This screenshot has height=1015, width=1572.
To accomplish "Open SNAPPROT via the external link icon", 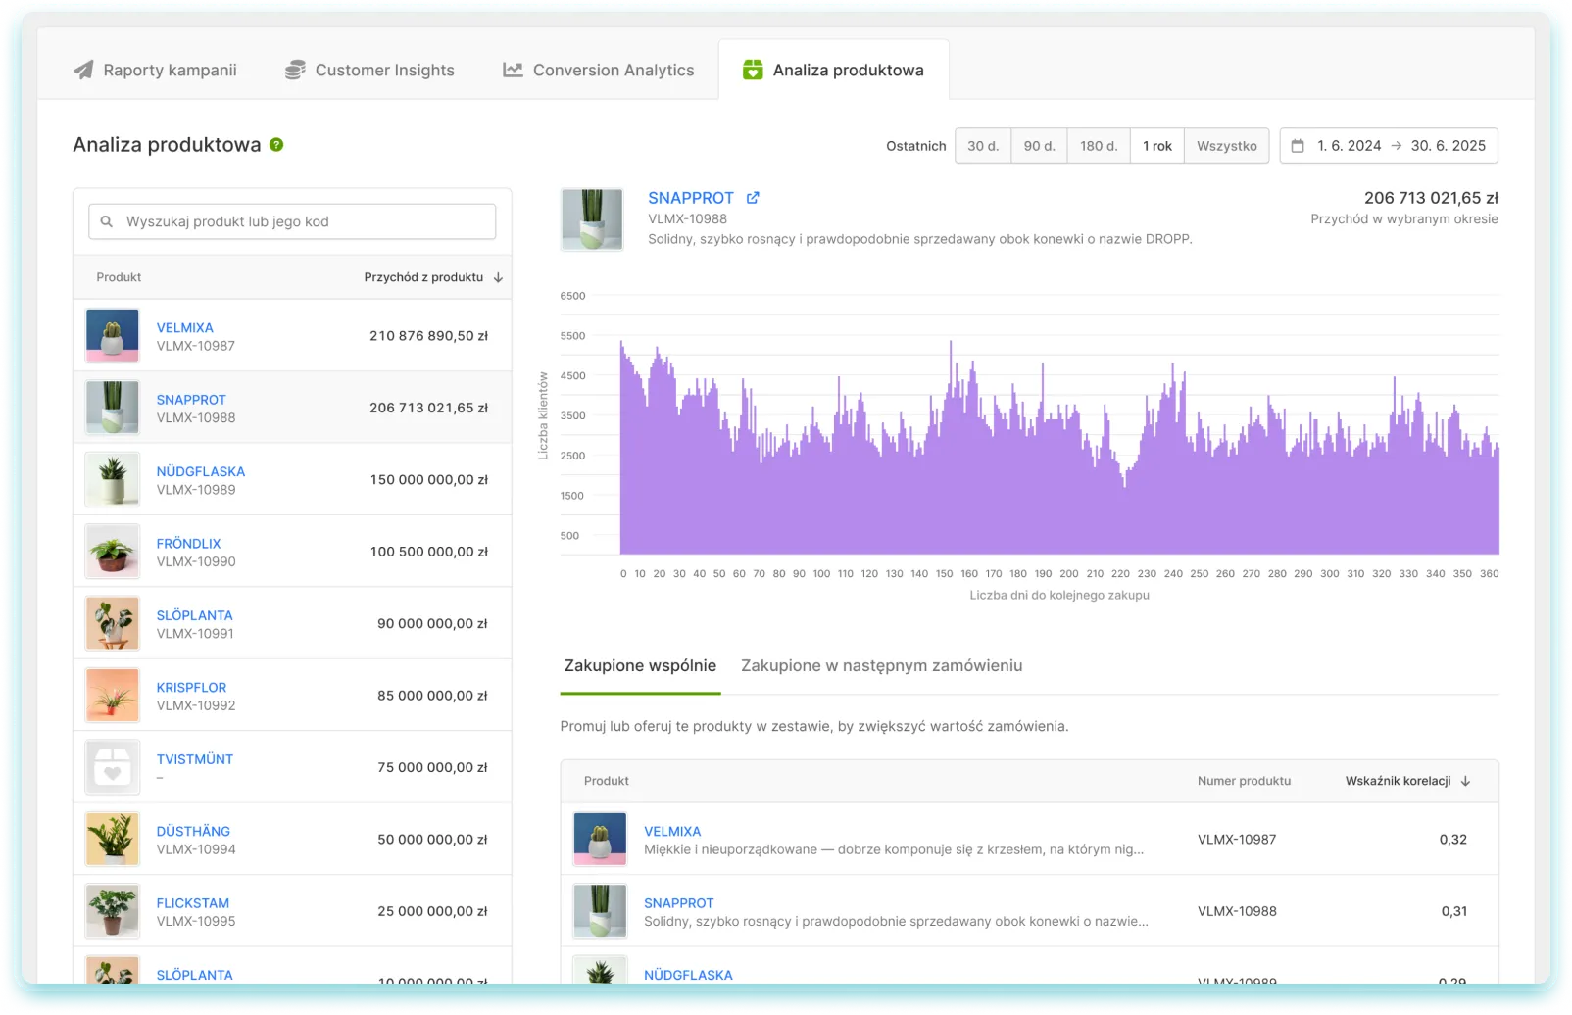I will (752, 197).
